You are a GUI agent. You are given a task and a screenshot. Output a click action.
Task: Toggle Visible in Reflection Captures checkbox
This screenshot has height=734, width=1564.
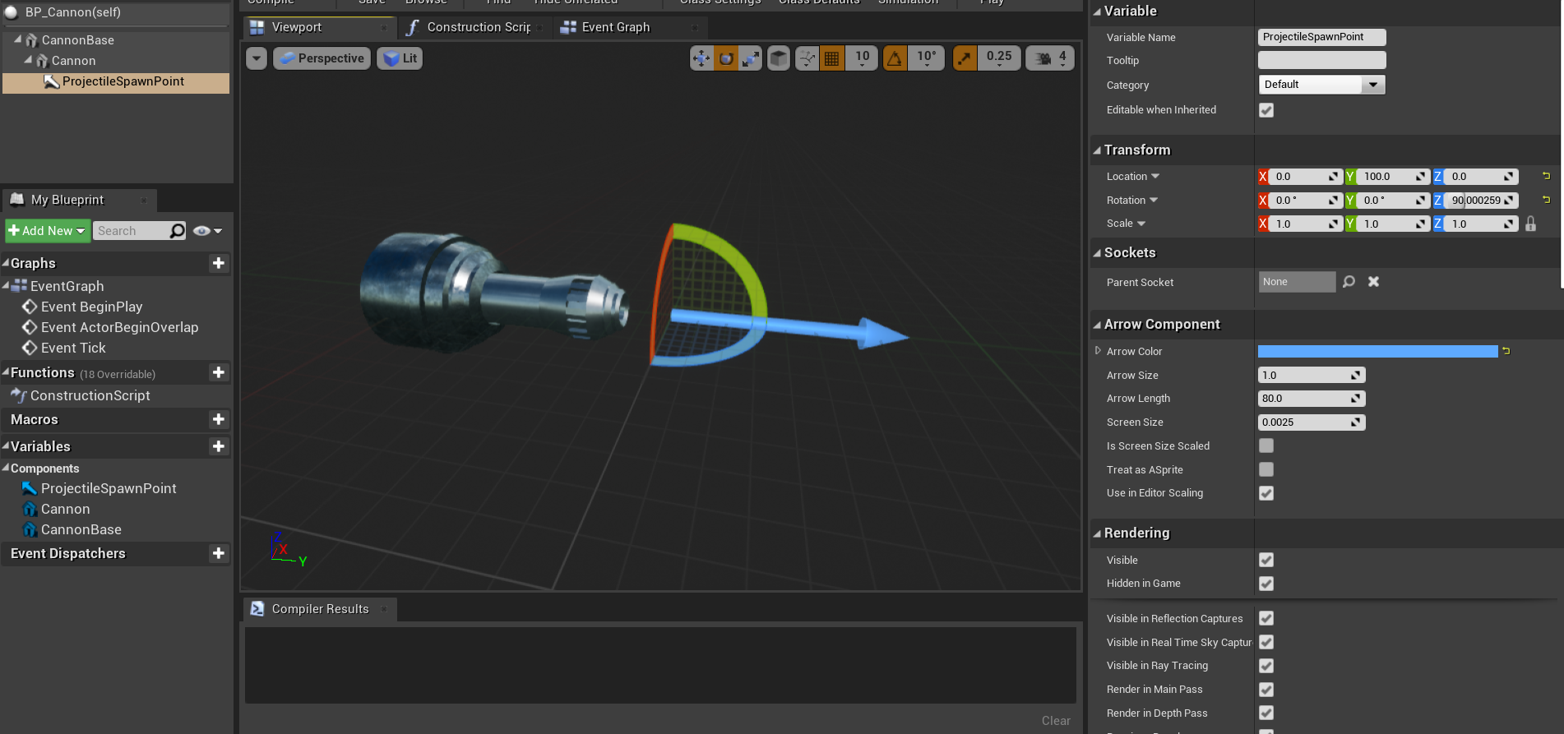[1266, 618]
